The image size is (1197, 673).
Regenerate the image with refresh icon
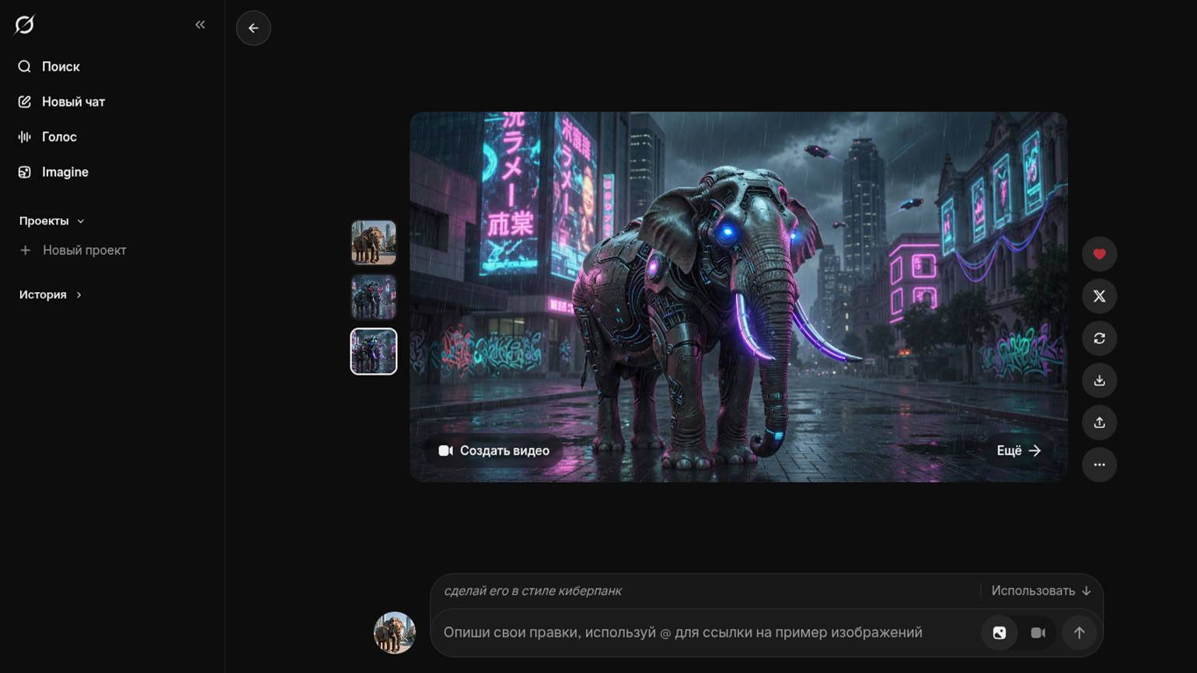(x=1099, y=338)
